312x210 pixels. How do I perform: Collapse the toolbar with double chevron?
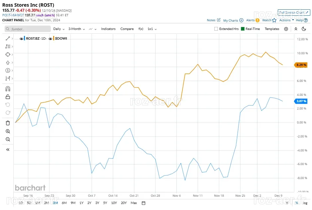coord(296,29)
